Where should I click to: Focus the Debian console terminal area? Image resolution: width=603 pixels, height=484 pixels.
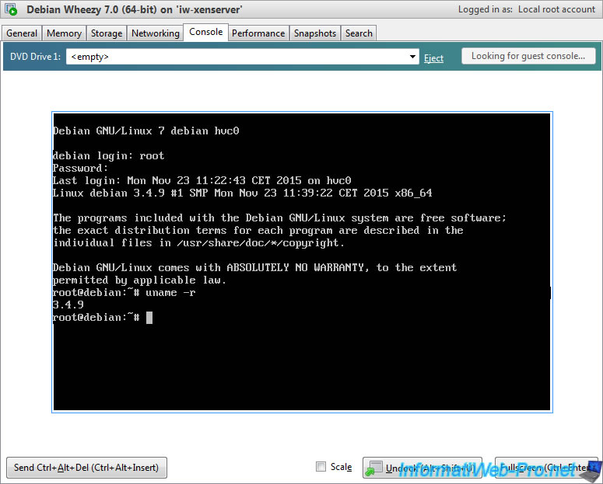(302, 262)
